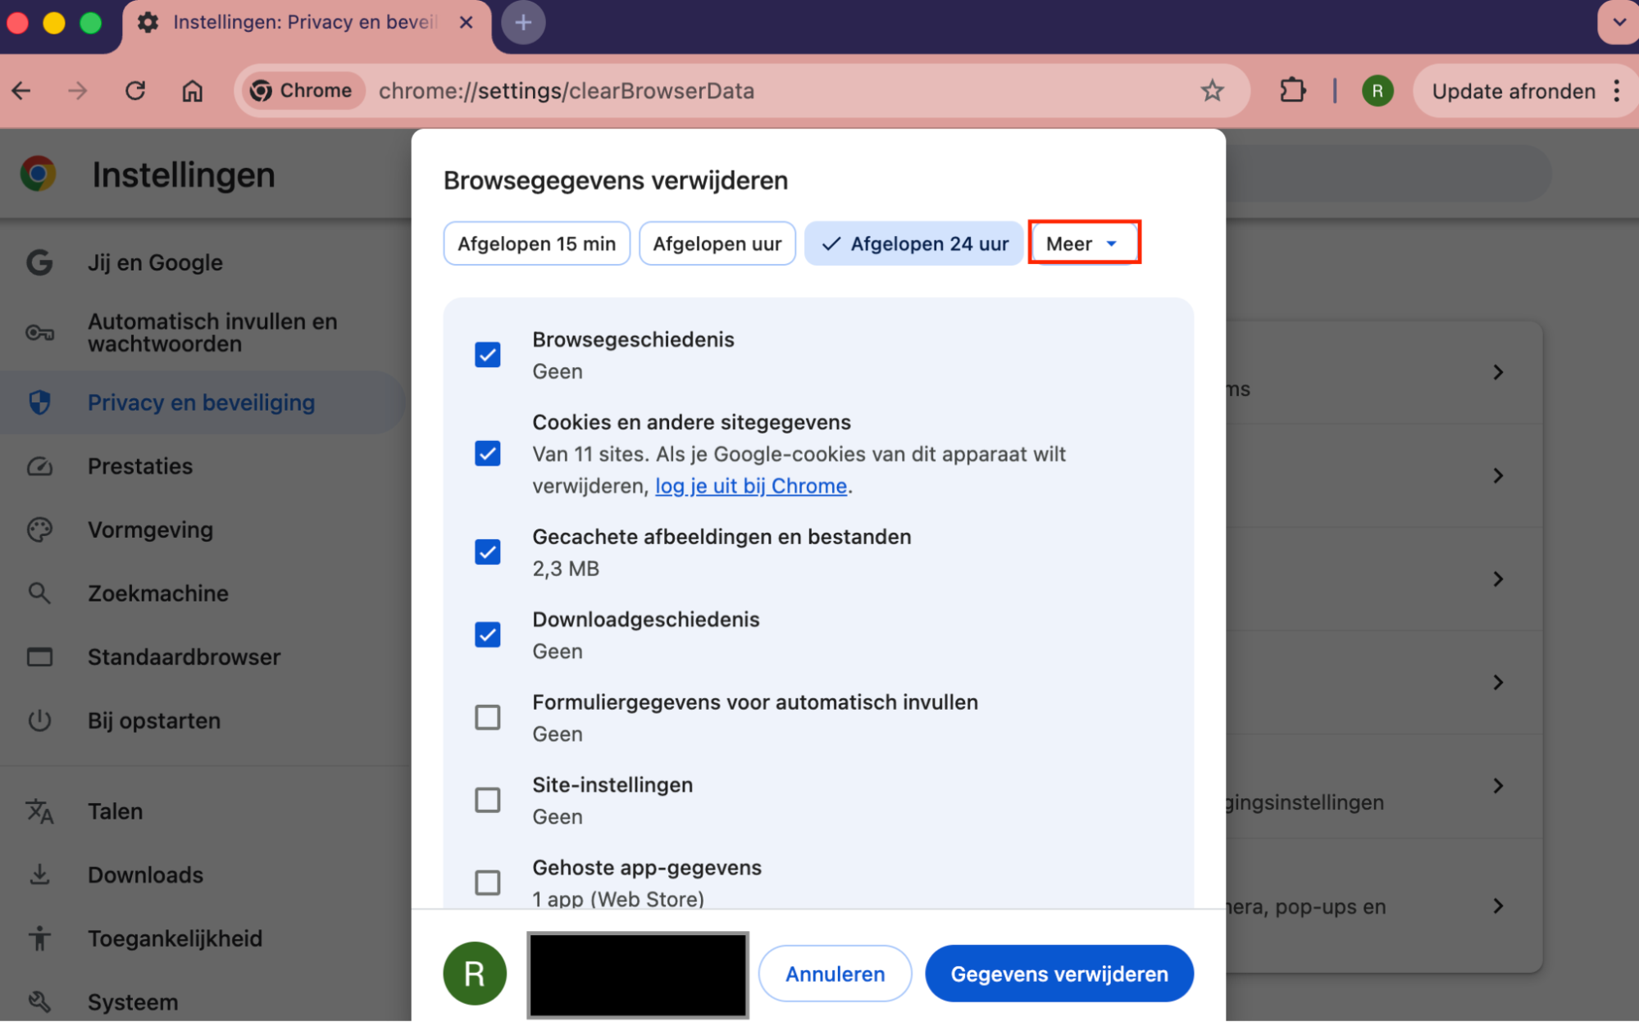The height and width of the screenshot is (1022, 1639).
Task: Uncheck Gecachete afbeeldingen en bestanden checkbox
Action: click(x=488, y=552)
